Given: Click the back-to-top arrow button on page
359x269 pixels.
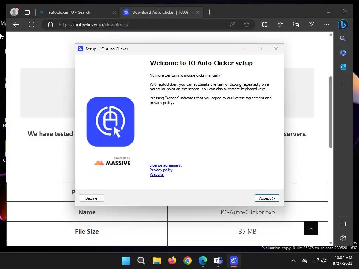Looking at the screenshot, I should coord(311,228).
